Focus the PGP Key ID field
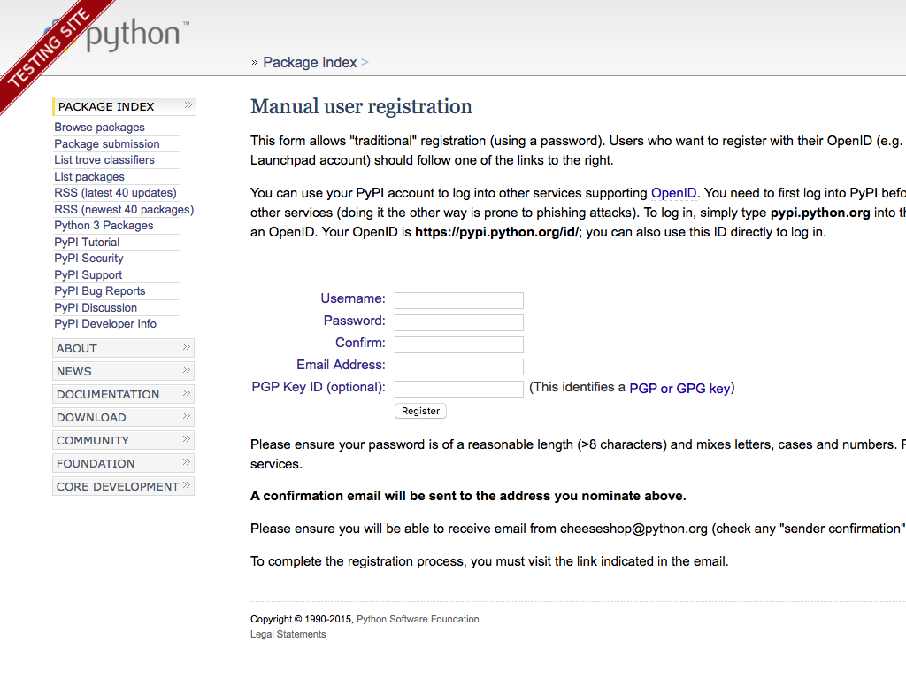 point(458,389)
